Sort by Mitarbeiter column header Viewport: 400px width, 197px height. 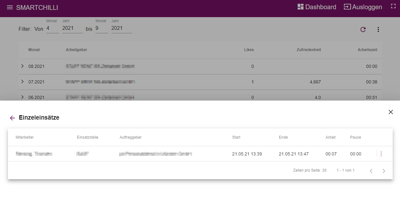pos(24,137)
